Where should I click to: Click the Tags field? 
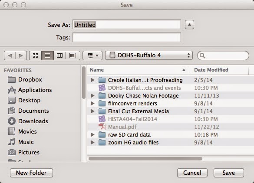coord(127,37)
